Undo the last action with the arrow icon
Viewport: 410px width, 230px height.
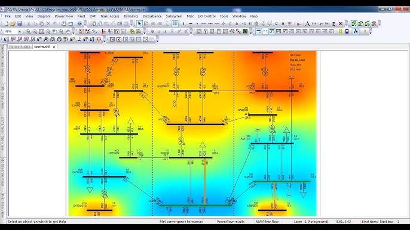pos(54,24)
